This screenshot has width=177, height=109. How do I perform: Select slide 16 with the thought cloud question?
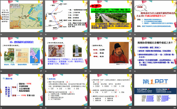(x=155, y=16)
